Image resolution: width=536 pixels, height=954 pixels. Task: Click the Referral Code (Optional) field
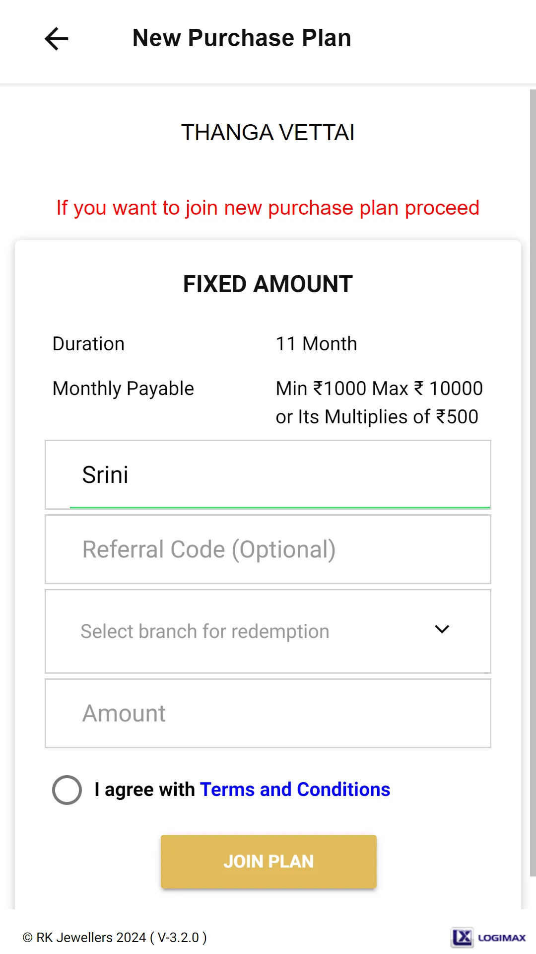268,549
